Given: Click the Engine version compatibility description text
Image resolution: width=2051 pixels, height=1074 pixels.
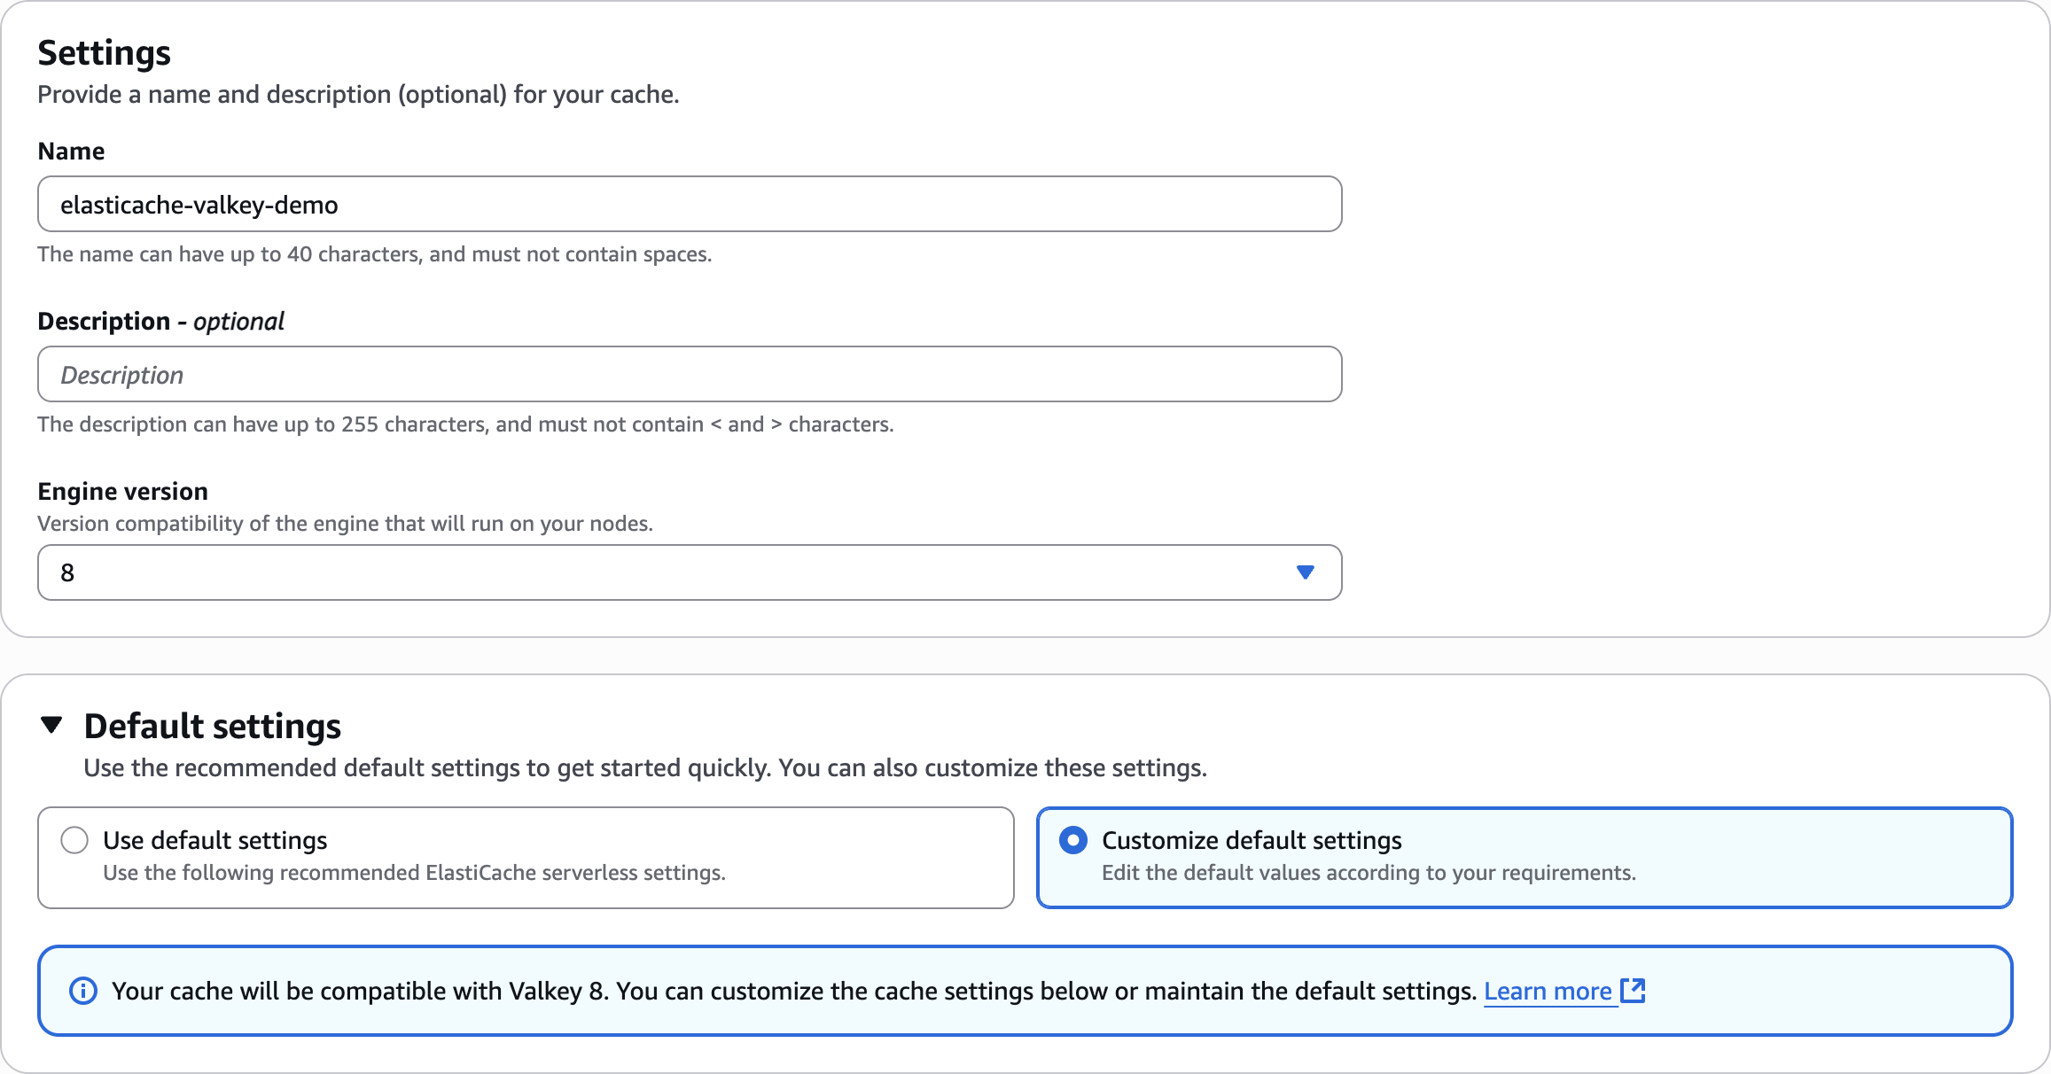Looking at the screenshot, I should [x=345, y=524].
